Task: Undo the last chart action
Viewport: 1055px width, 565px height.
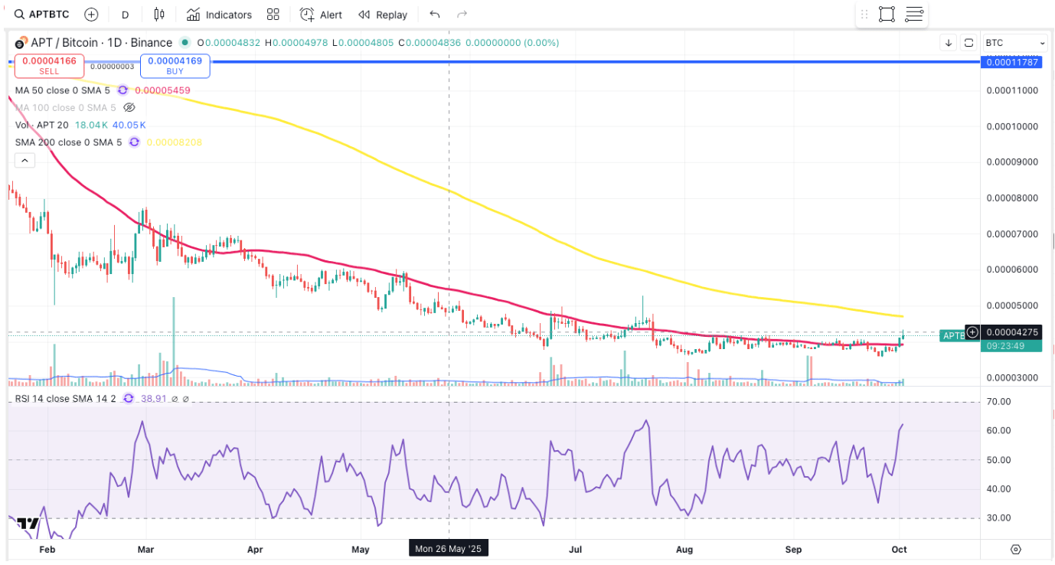Action: tap(435, 15)
